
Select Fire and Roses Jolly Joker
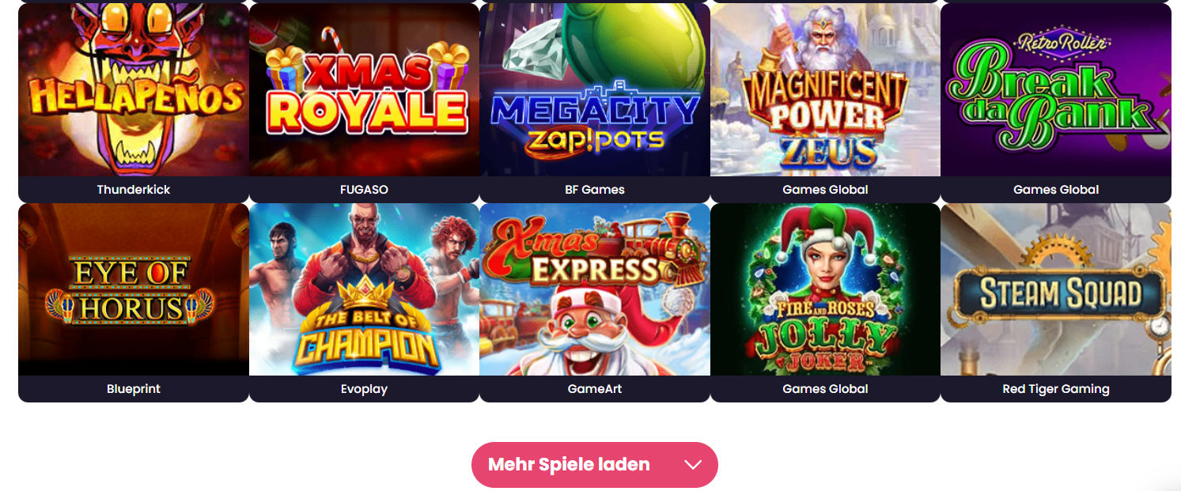tap(825, 289)
